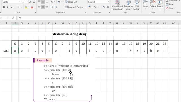Open the Fill menu
The image size is (181, 102).
169,5
